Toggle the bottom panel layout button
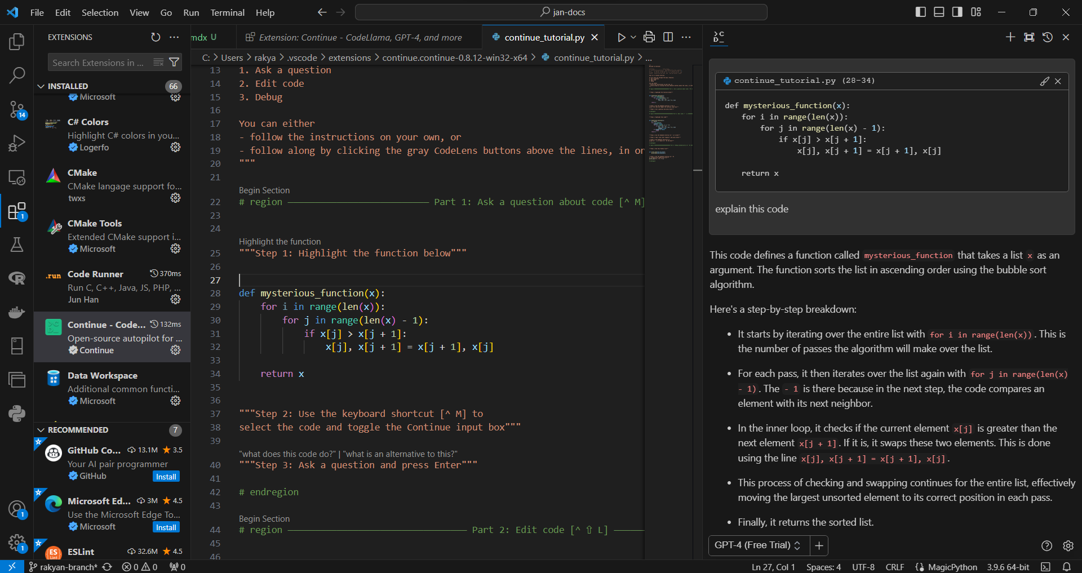 (939, 12)
